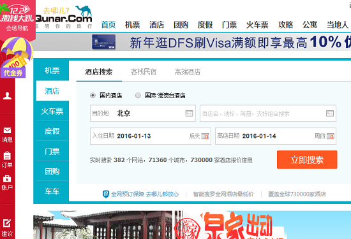
Task: Select 度假 in left teal sidebar
Action: click(x=52, y=131)
